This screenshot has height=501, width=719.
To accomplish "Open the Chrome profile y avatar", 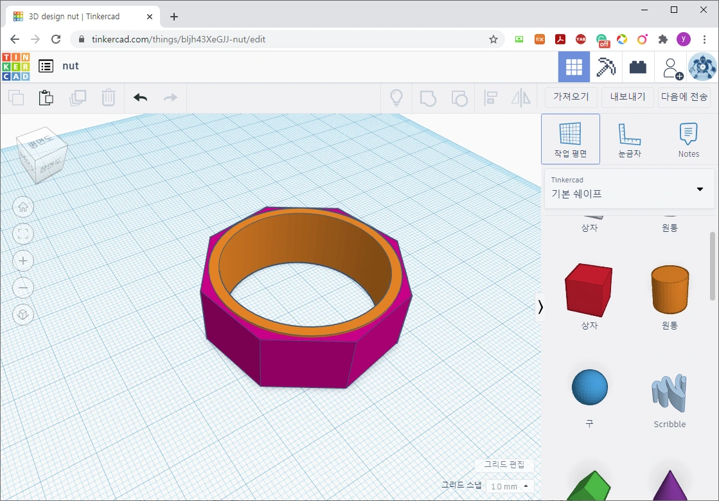I will [683, 39].
